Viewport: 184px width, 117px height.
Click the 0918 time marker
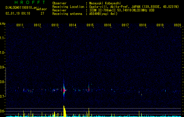143,25
